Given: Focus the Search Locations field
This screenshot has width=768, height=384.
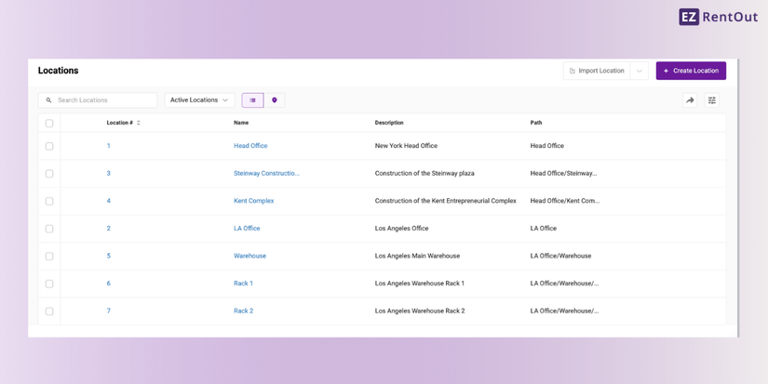Looking at the screenshot, I should click(104, 100).
